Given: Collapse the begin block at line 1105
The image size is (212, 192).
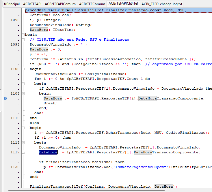Looking at the screenshot, I should coord(23,93).
